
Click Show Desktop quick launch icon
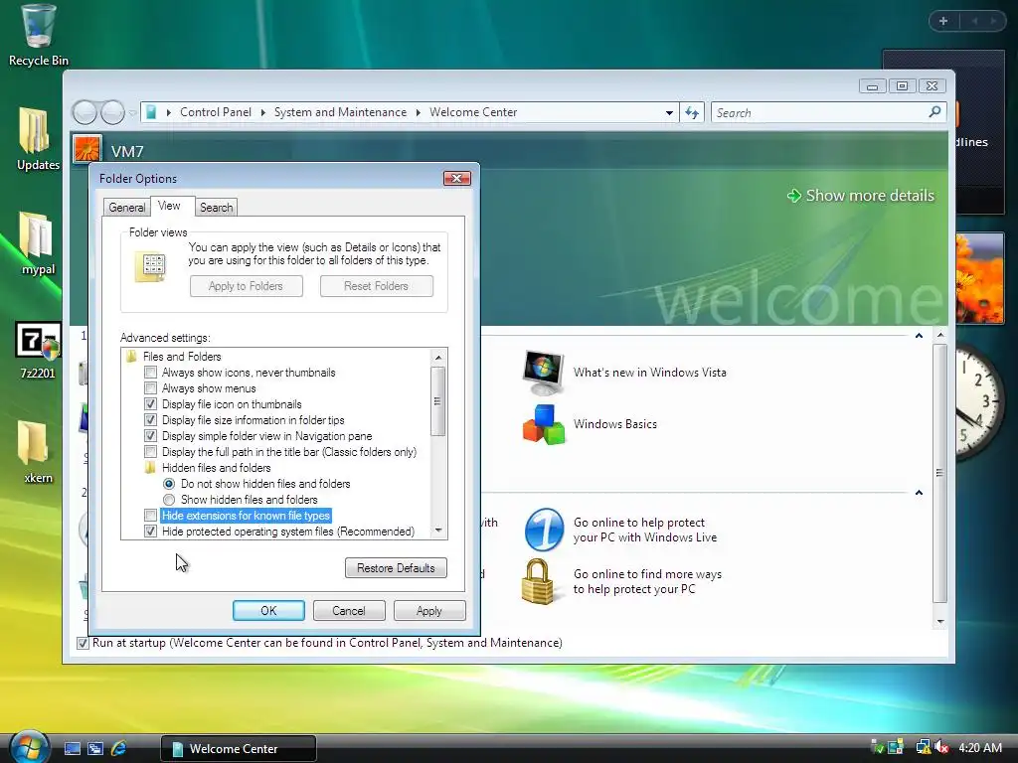click(x=72, y=749)
